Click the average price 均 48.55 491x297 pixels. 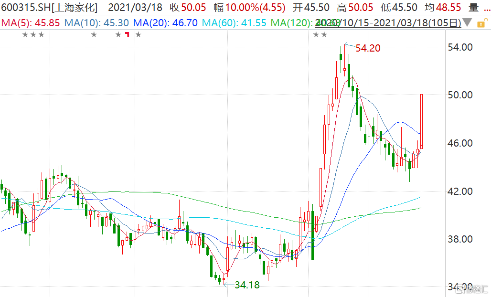click(x=443, y=8)
